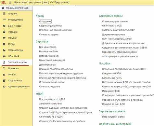Open the Покупки section
Screen dimensions: 154x126
[x=12, y=38]
